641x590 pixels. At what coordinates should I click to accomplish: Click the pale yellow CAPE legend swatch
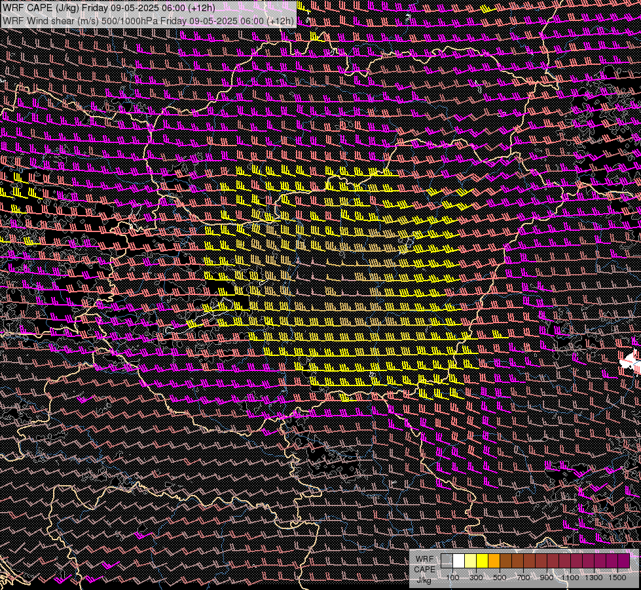(x=471, y=561)
